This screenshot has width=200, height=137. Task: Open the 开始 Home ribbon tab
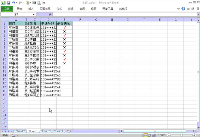click(x=20, y=9)
